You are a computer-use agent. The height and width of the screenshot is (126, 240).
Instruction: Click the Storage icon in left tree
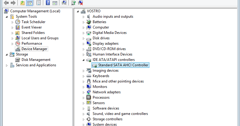tap(12, 54)
